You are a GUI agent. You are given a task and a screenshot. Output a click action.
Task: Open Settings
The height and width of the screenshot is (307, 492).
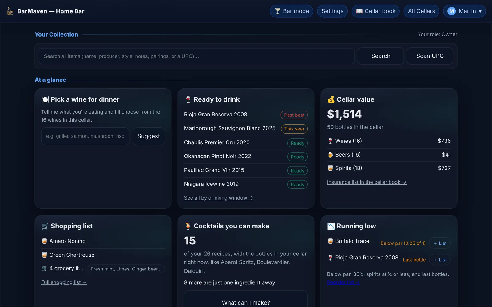(332, 11)
